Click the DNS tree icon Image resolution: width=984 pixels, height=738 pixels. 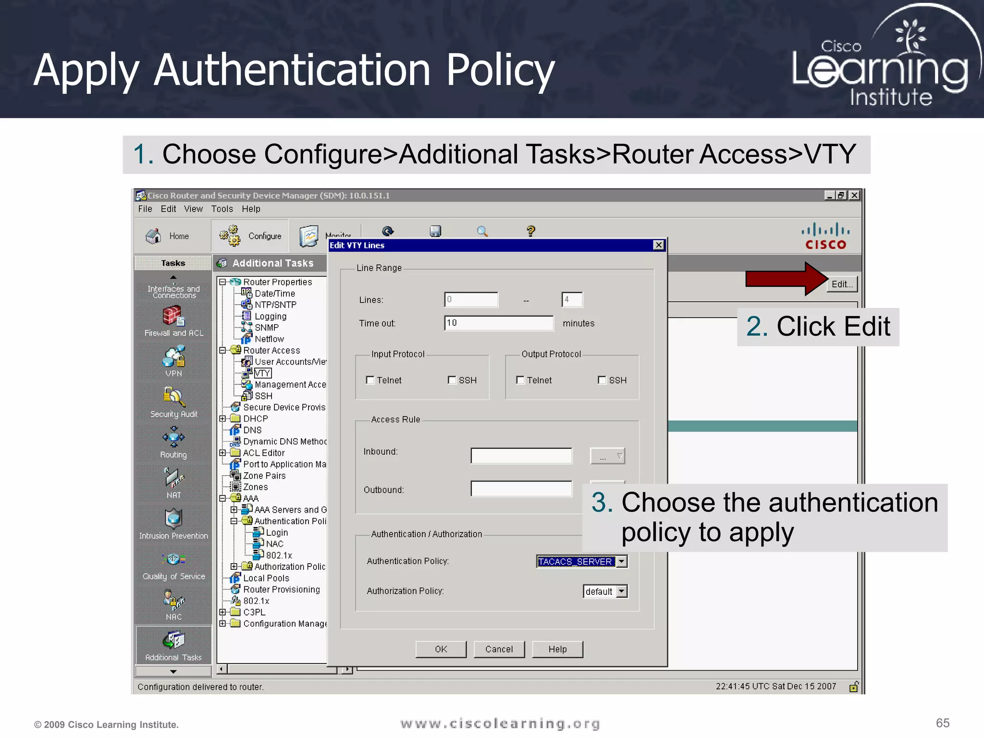point(235,430)
